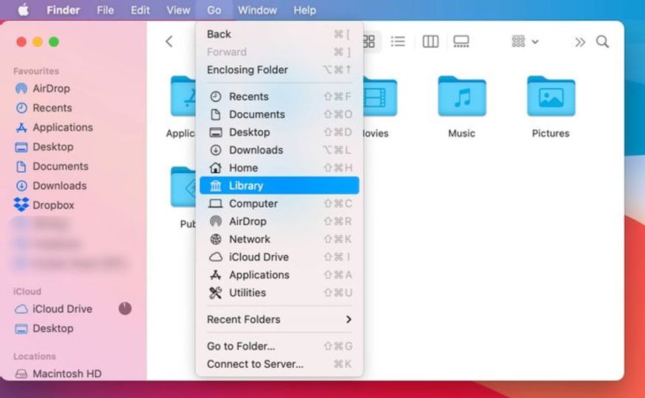This screenshot has height=398, width=645.
Task: Open the Finder menu
Action: pyautogui.click(x=63, y=10)
